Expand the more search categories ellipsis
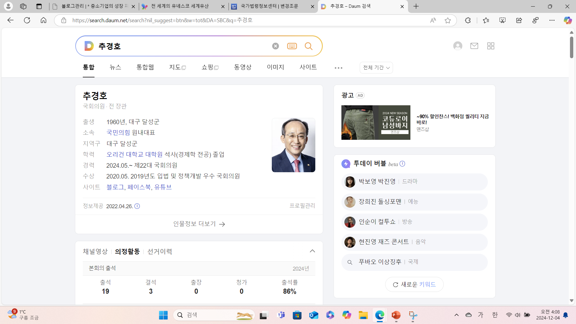The image size is (576, 324). (338, 68)
